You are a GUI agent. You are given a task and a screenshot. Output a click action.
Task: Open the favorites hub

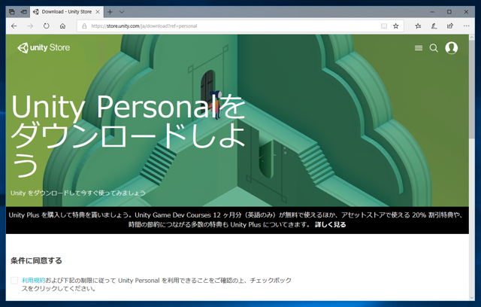418,26
